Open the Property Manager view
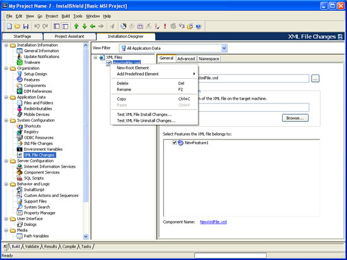The image size is (347, 260). (x=40, y=213)
